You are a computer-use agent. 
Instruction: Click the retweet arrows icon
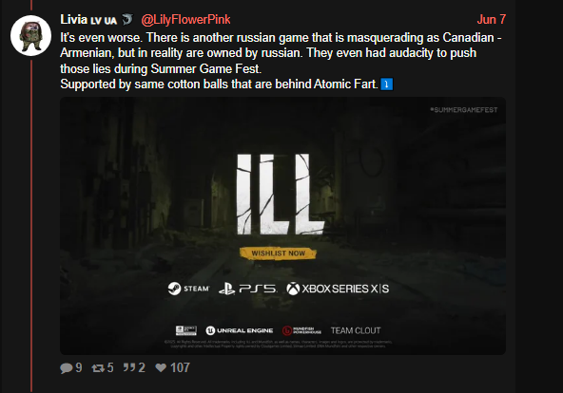pyautogui.click(x=98, y=368)
